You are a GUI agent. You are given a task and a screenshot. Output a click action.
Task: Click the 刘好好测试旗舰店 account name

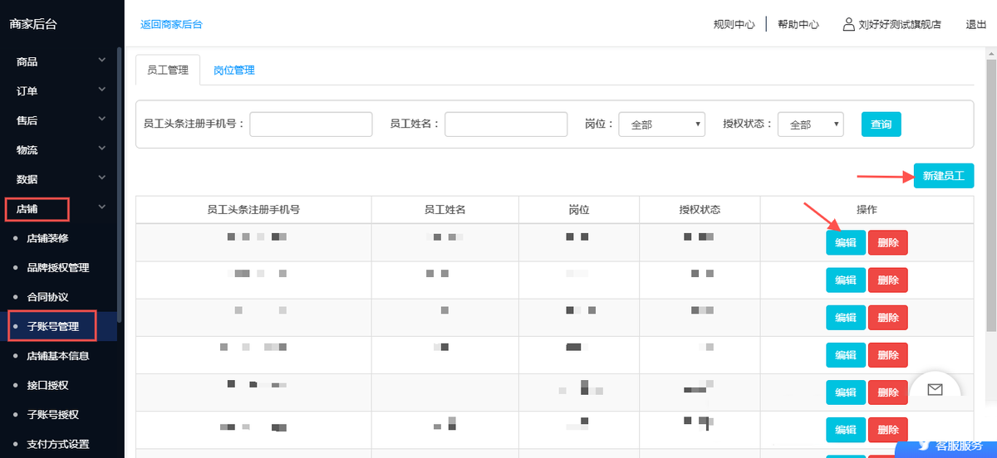pyautogui.click(x=900, y=25)
